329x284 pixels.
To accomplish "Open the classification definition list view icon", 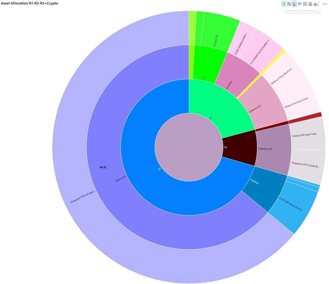I will coord(284,4).
